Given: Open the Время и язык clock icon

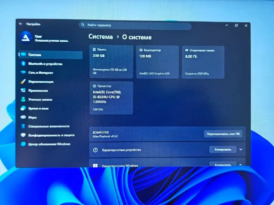Looking at the screenshot, I should point(23,108).
